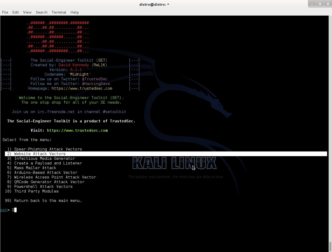
Task: Click the '#setoolkit' channel name
Action: 114,112
